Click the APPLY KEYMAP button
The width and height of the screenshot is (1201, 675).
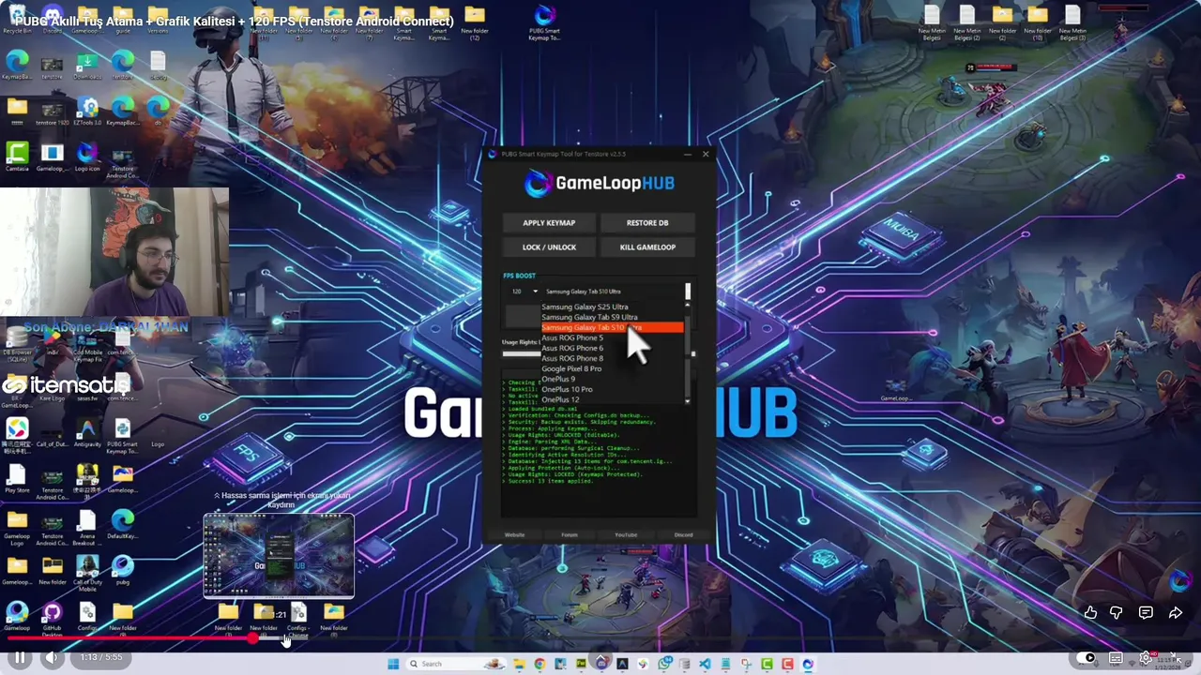click(549, 223)
